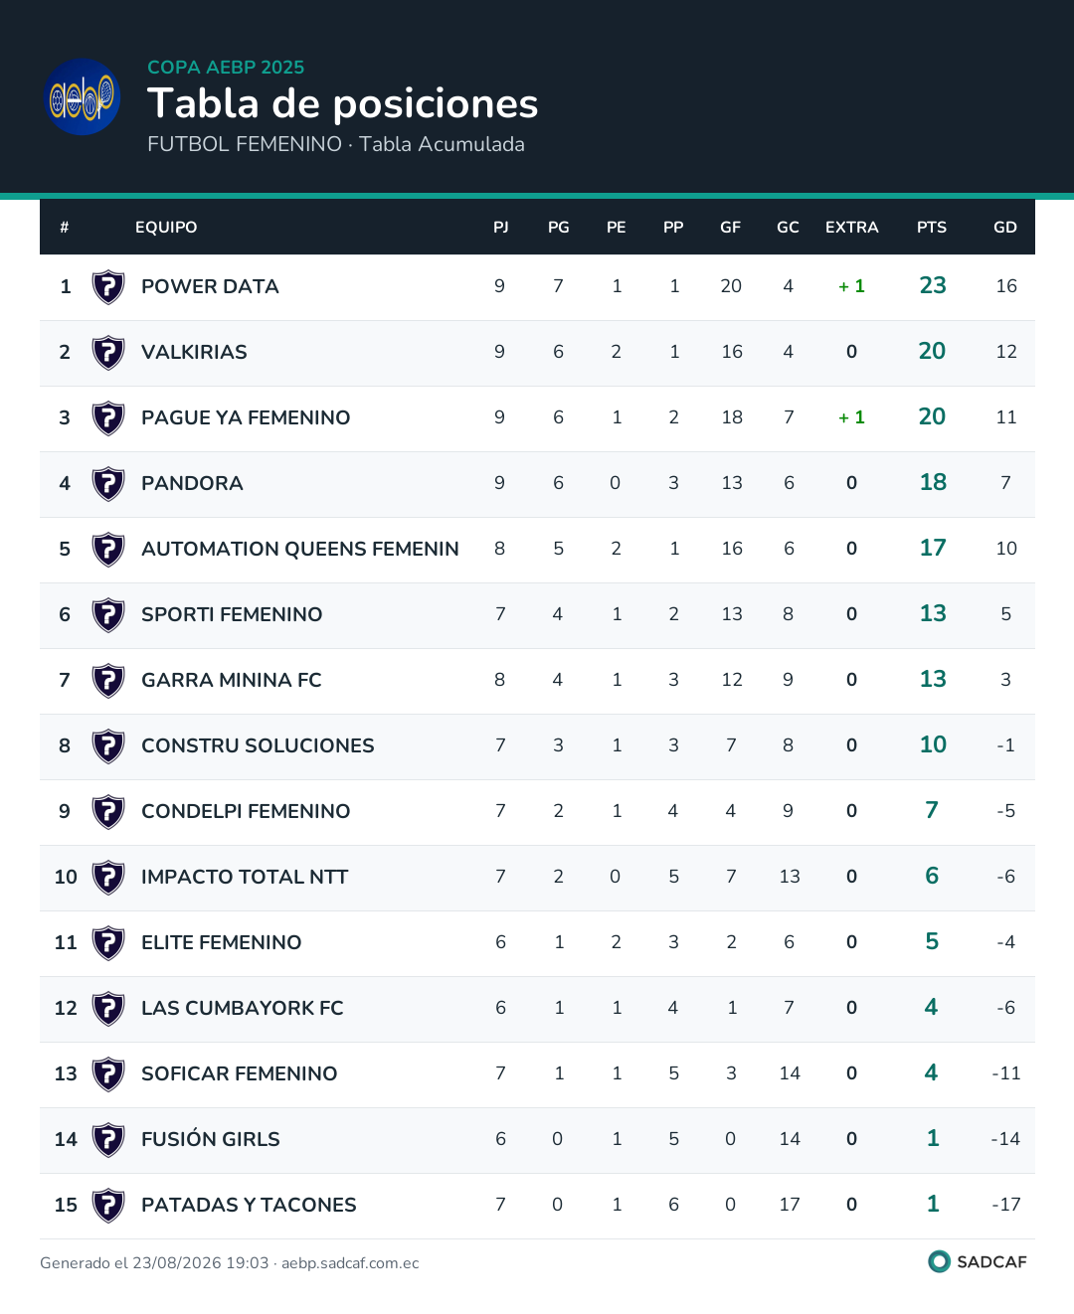Open AUTOMATION QUEENS FEMENIN team name
The height and width of the screenshot is (1314, 1074).
[300, 549]
